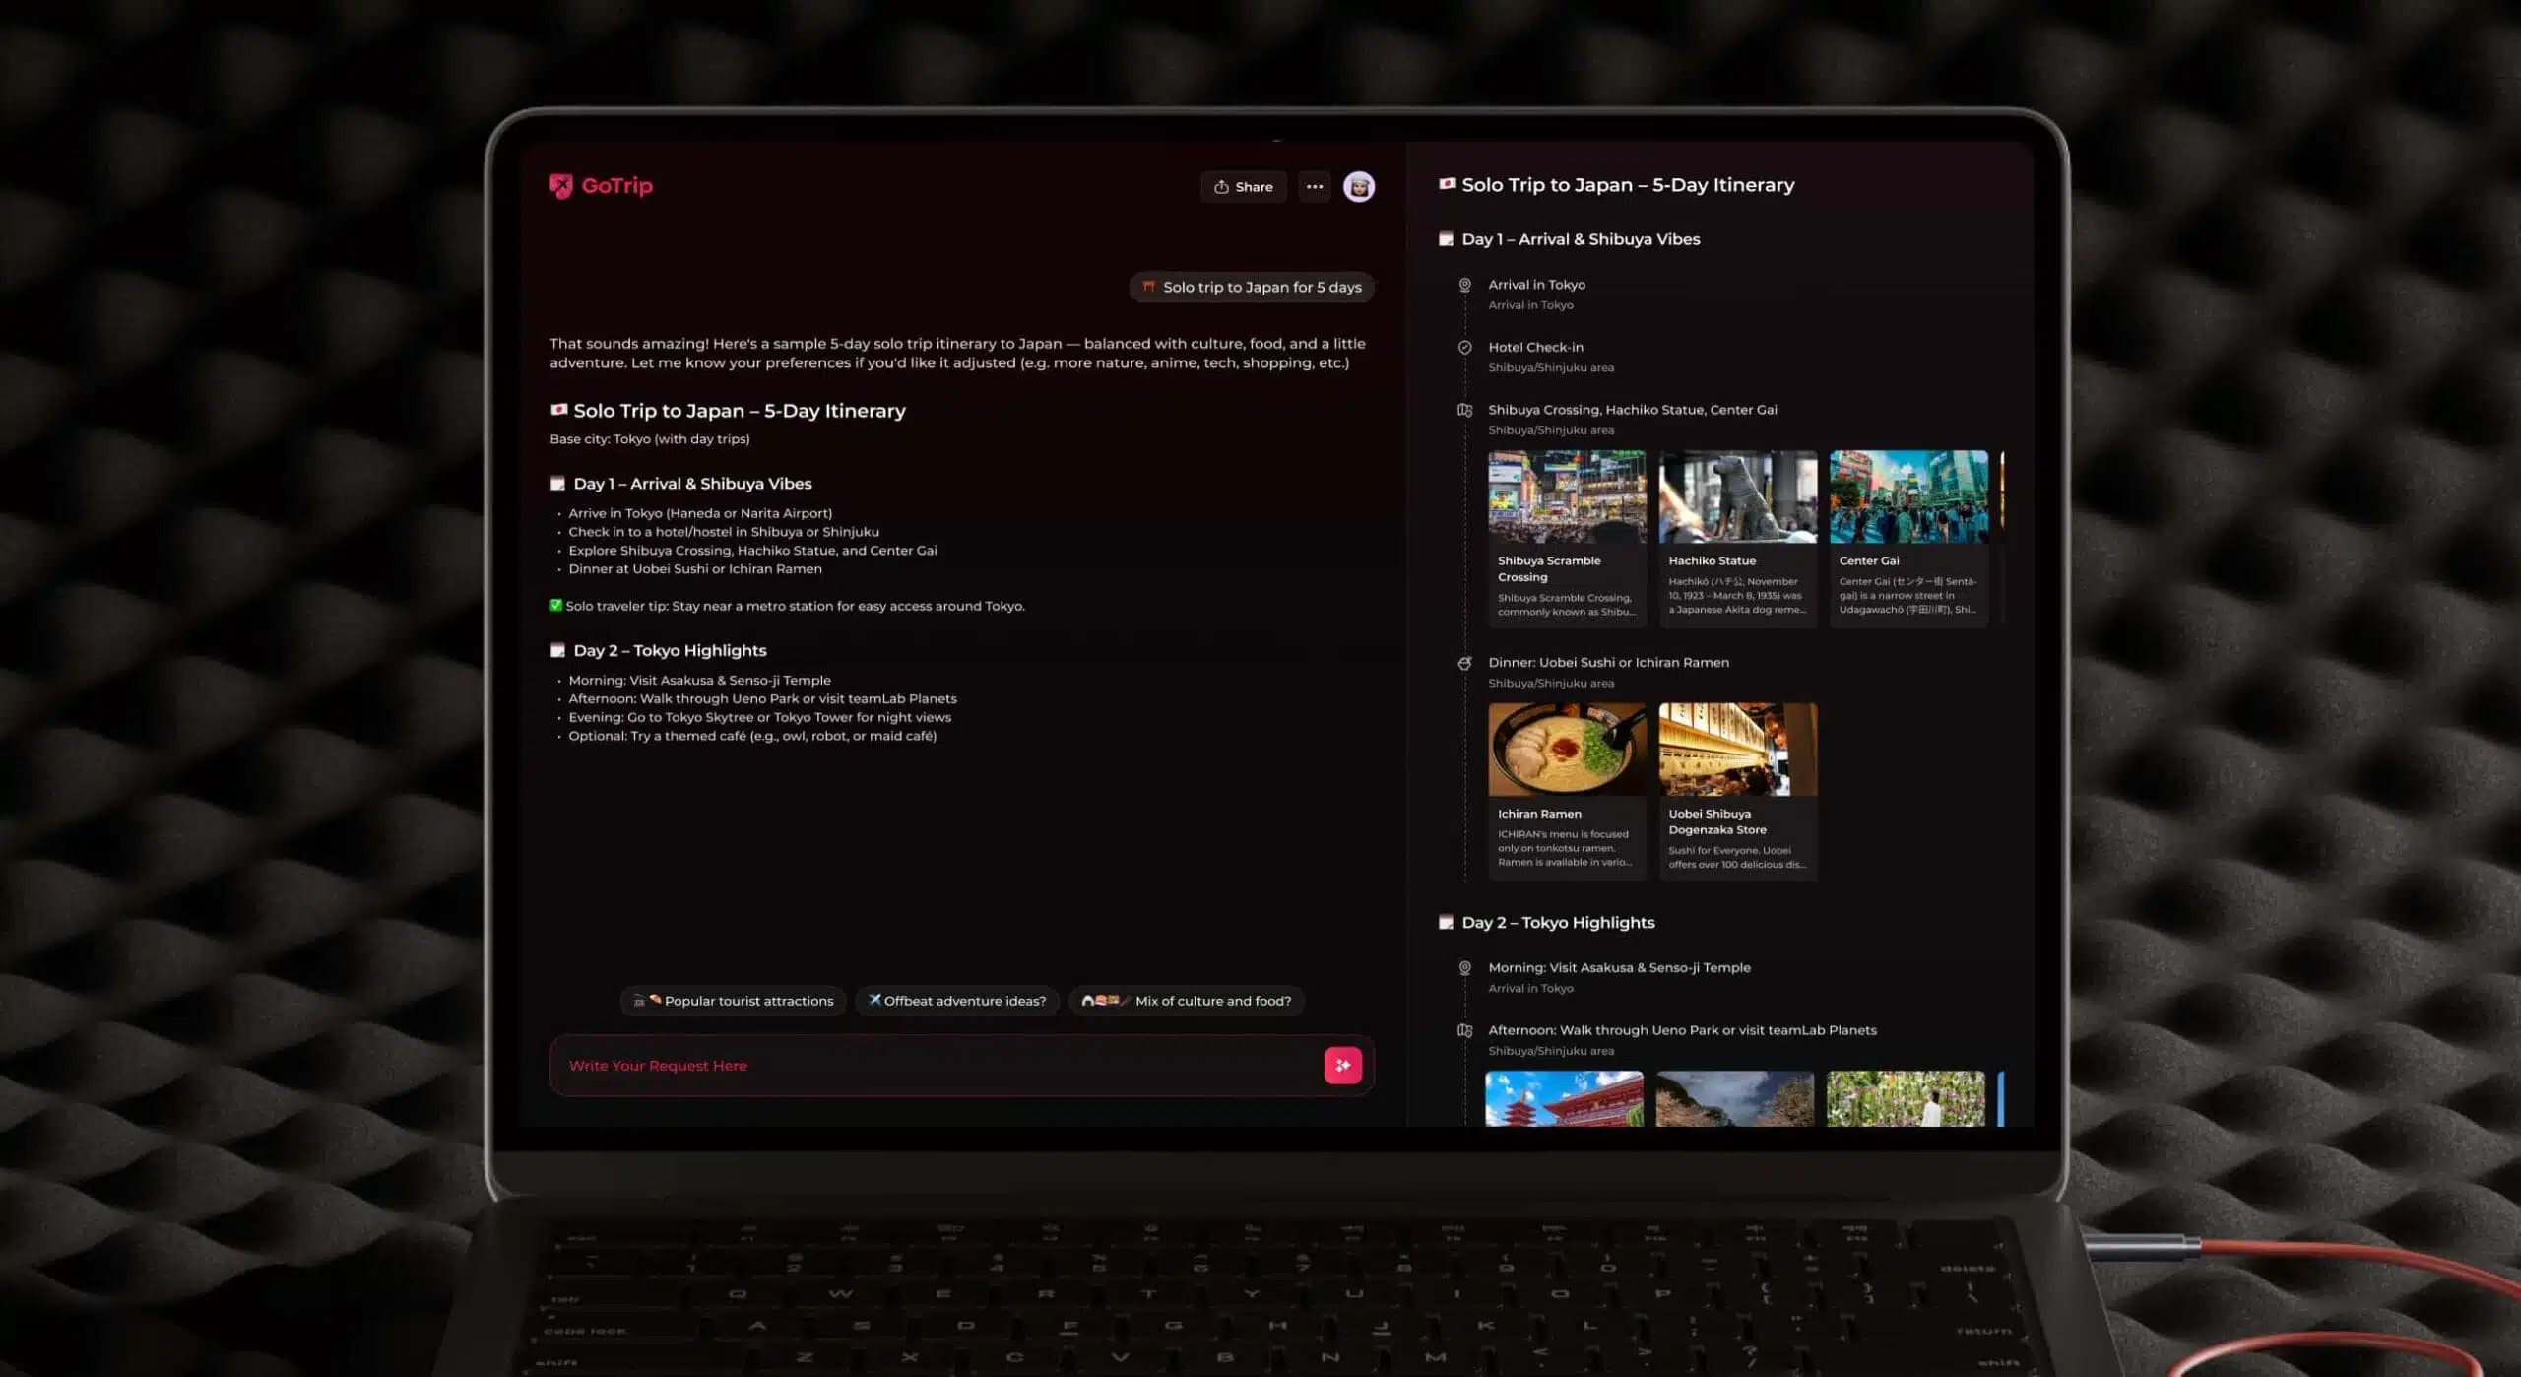Choose the 'Offbeat adventure ideas?' suggestion
The height and width of the screenshot is (1377, 2521).
tap(957, 1001)
